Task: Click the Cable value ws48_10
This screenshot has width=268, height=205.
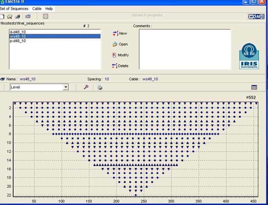Action: pyautogui.click(x=150, y=79)
